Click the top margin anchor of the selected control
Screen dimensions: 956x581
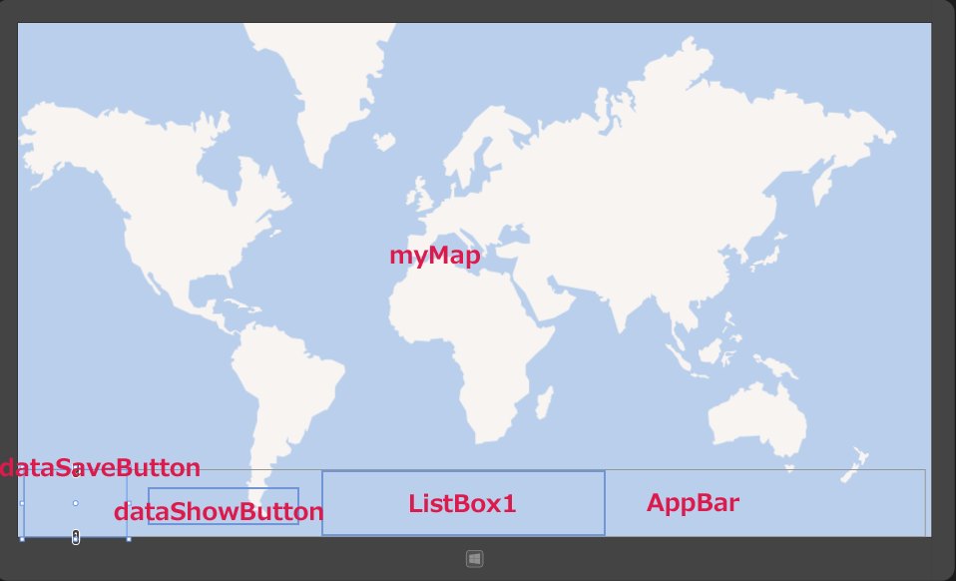pyautogui.click(x=76, y=471)
